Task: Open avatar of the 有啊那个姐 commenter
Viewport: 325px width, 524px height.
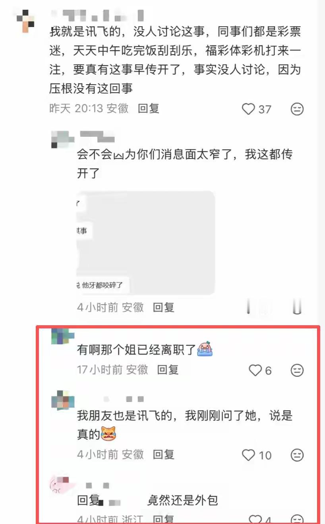Action: point(63,336)
